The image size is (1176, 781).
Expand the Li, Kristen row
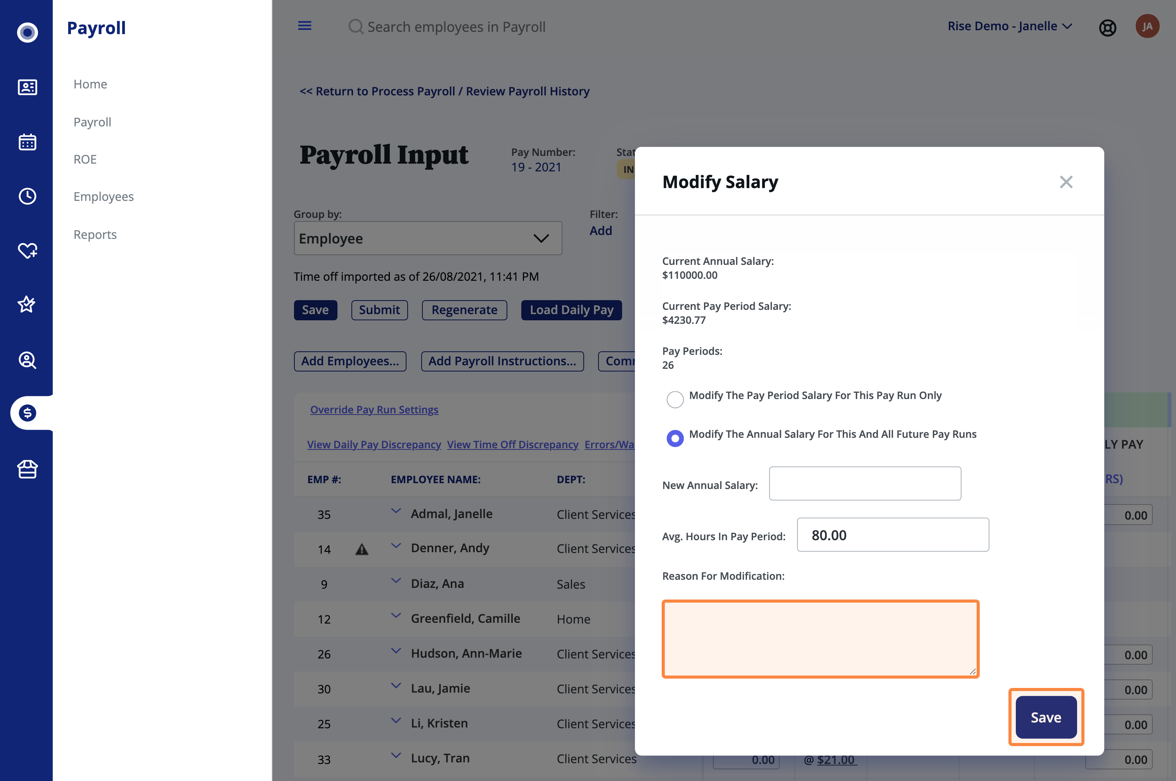click(x=396, y=721)
